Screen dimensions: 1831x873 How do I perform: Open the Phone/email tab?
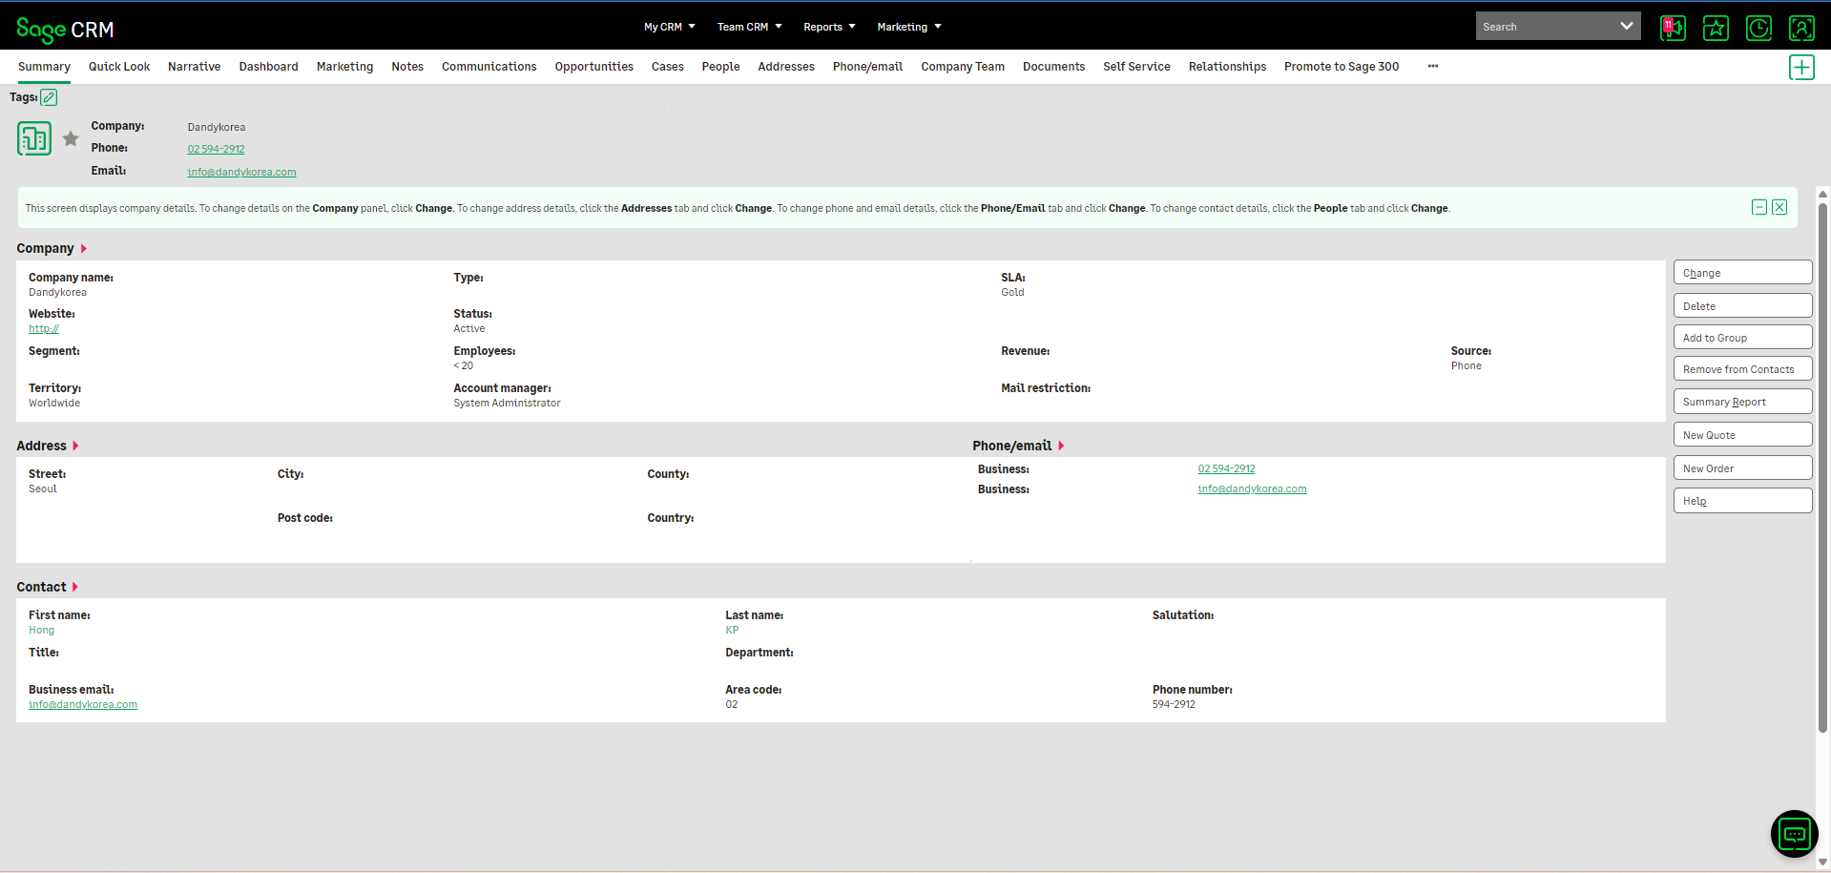click(x=867, y=67)
